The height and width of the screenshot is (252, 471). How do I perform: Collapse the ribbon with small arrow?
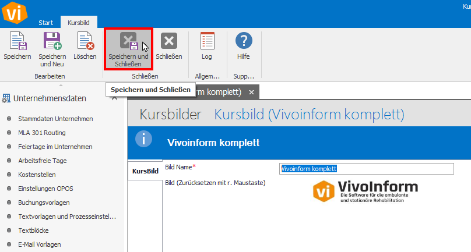(x=61, y=85)
